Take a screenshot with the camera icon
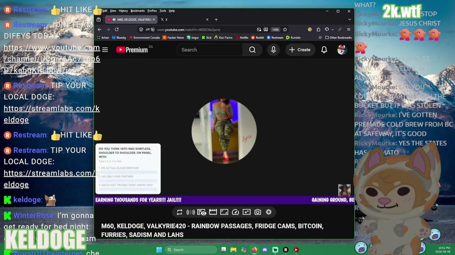455x255 pixels. click(258, 212)
